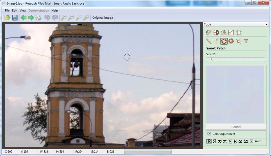Zoom out with the minus magnifier
Viewport: 271px width, 156px height.
pyautogui.click(x=71, y=18)
